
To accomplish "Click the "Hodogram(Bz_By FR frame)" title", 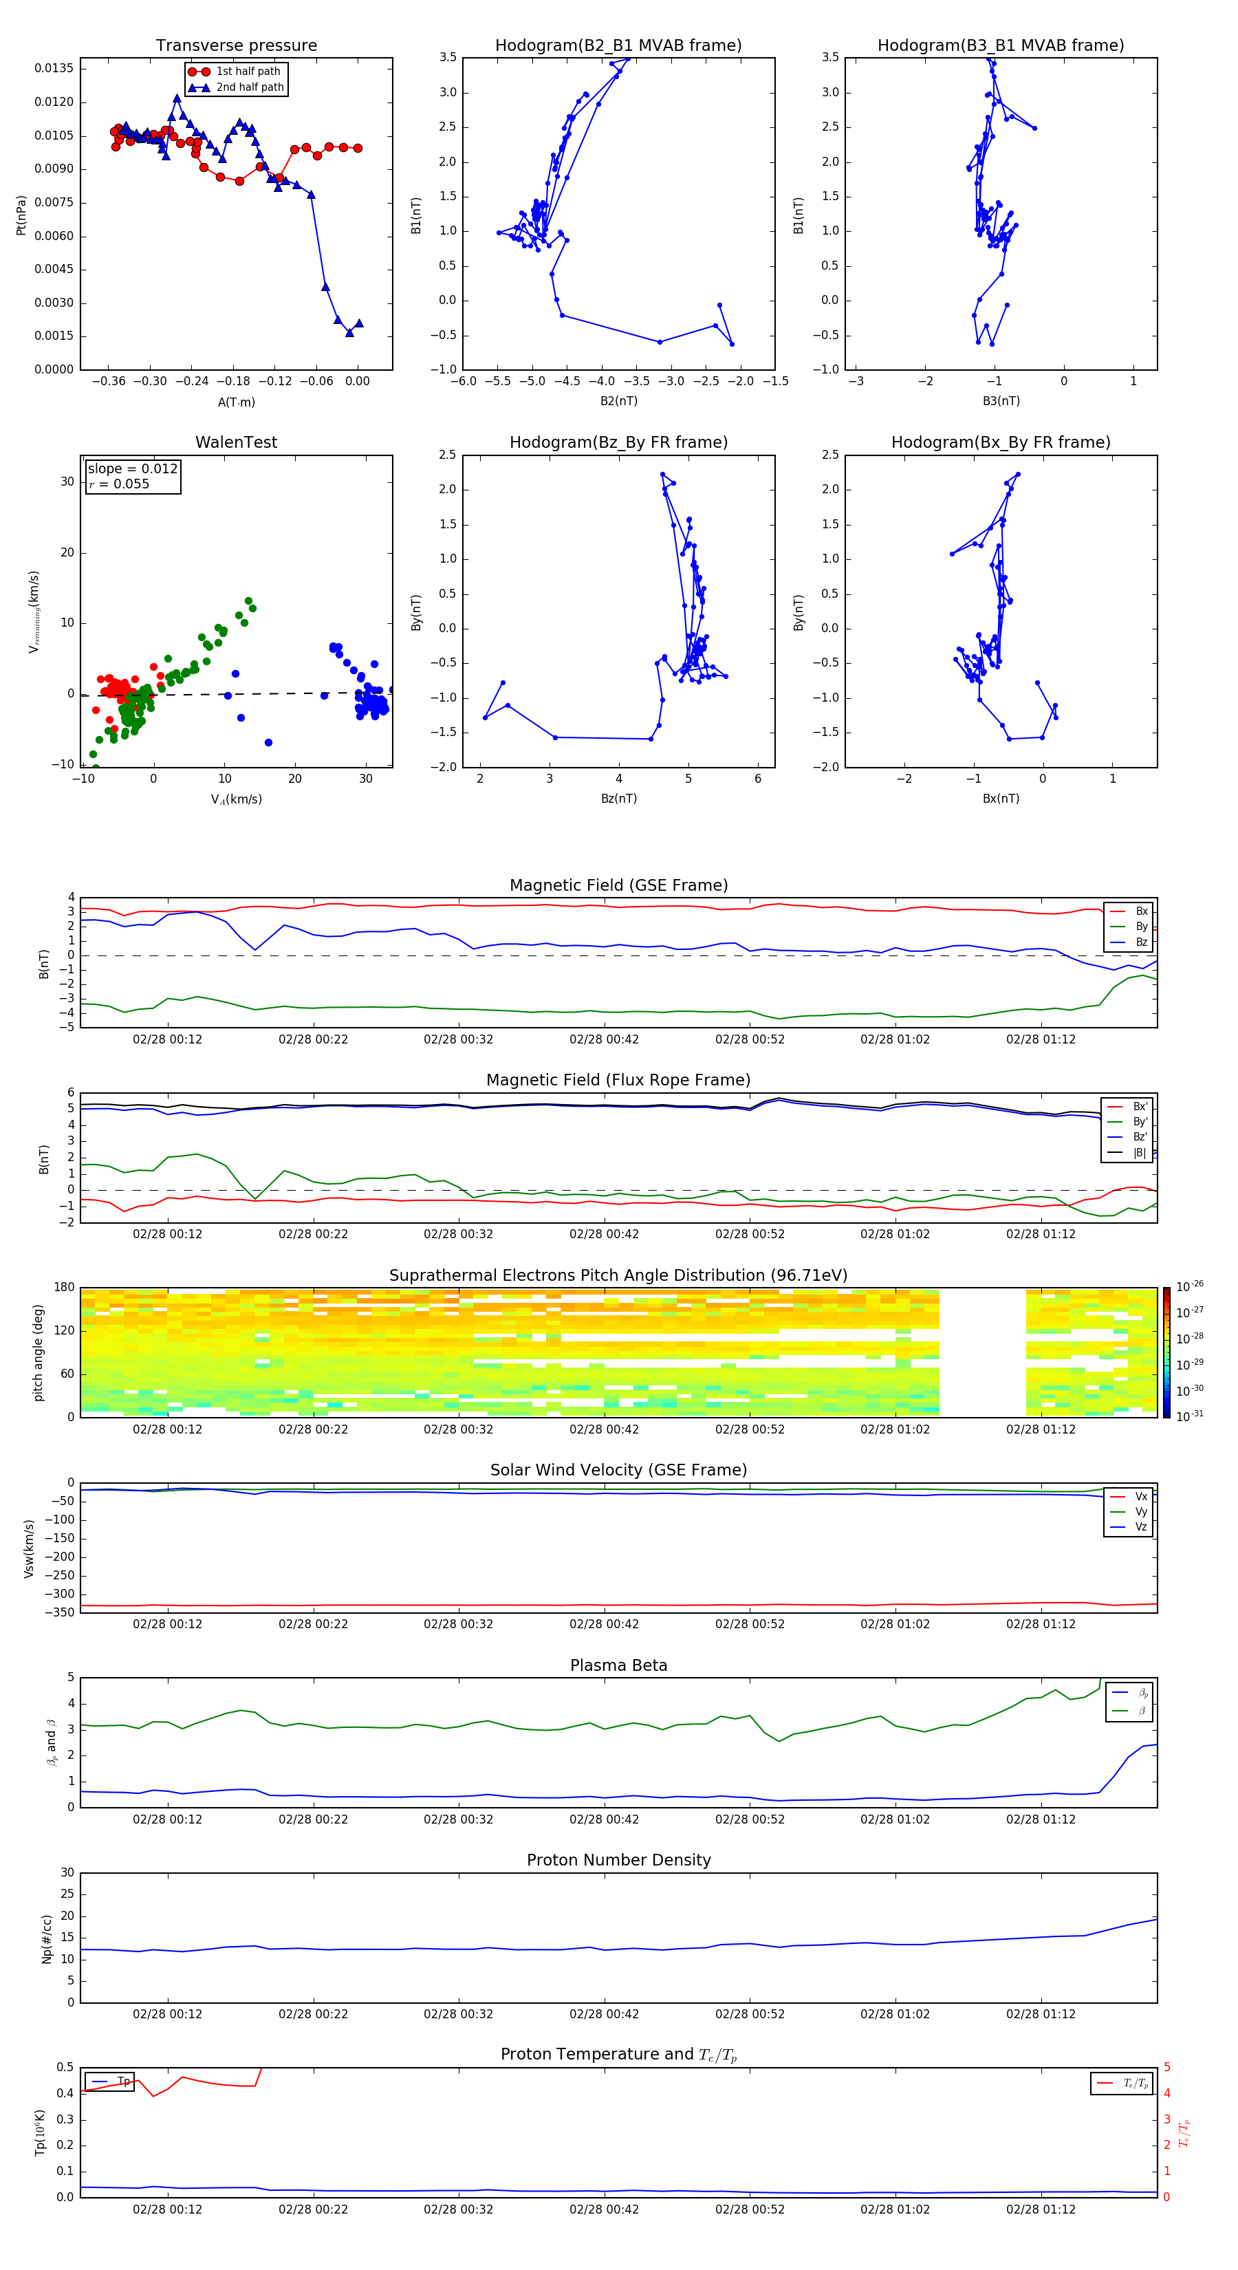I will [618, 442].
